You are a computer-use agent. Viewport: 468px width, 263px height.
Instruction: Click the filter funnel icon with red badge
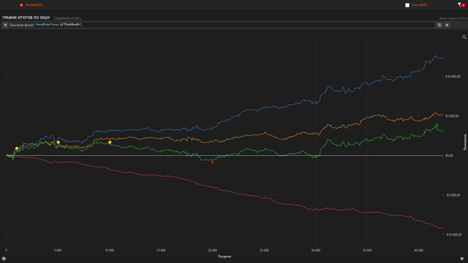(x=461, y=5)
